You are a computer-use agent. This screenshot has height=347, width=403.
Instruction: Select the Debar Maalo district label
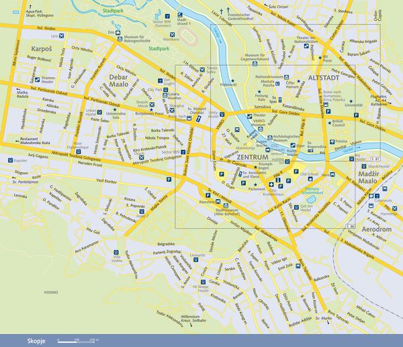point(119,80)
